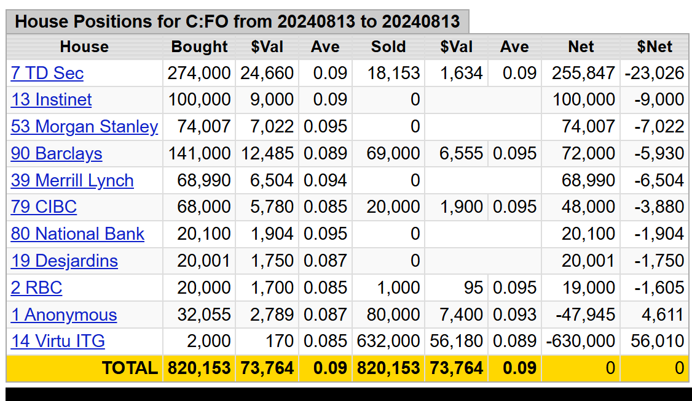Follow the 14 Virtu ITG link
Screen dimensions: 692x401
pos(58,341)
